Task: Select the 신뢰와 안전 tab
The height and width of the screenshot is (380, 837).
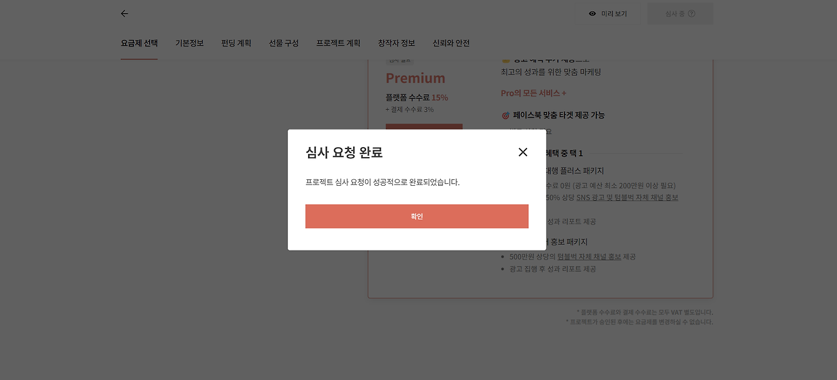Action: pyautogui.click(x=451, y=43)
